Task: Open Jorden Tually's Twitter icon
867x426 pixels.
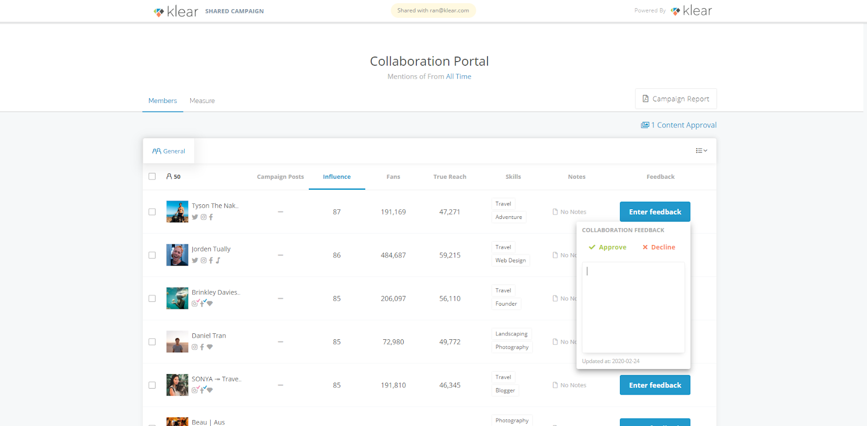Action: [195, 260]
